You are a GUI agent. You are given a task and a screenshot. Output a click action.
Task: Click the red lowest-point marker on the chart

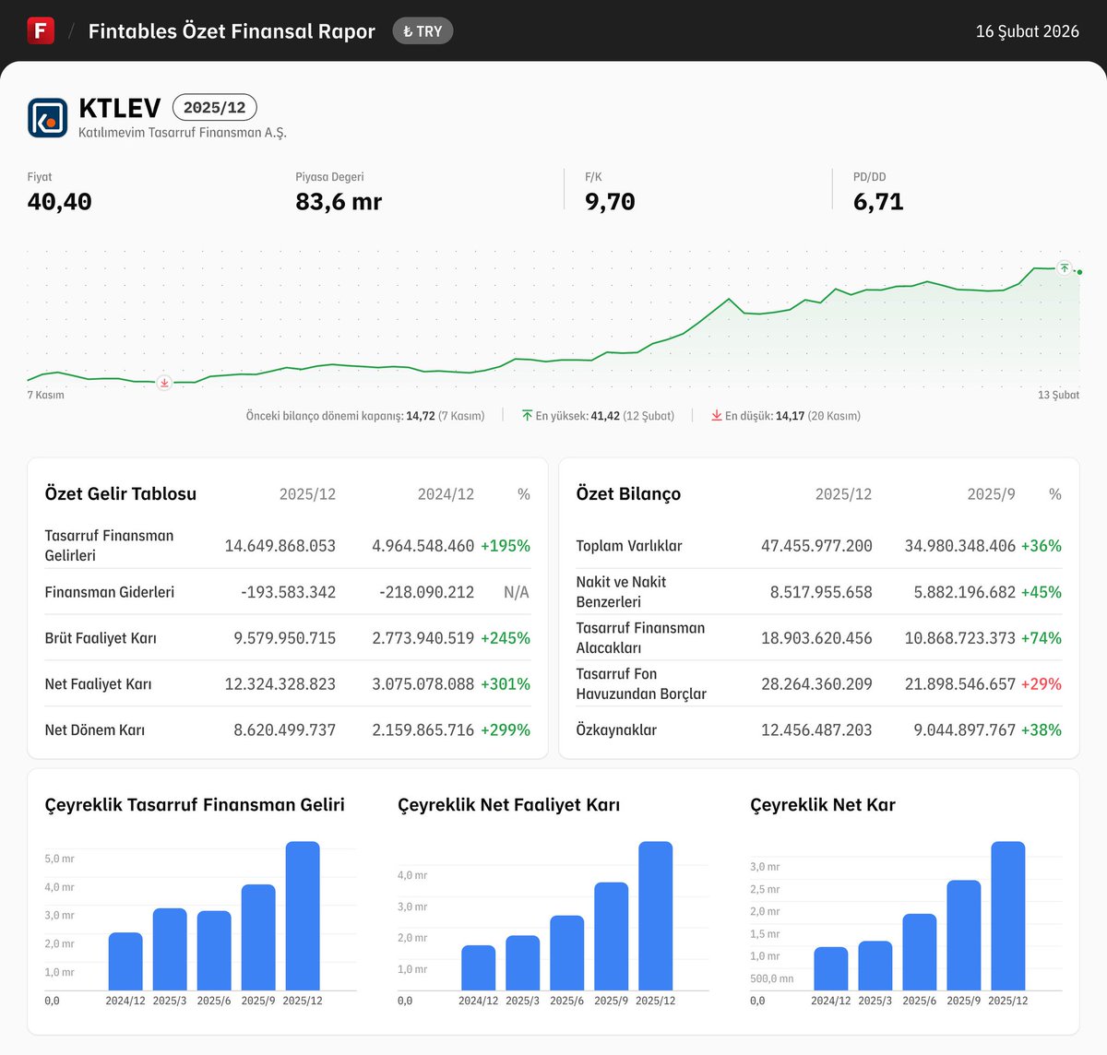[164, 382]
